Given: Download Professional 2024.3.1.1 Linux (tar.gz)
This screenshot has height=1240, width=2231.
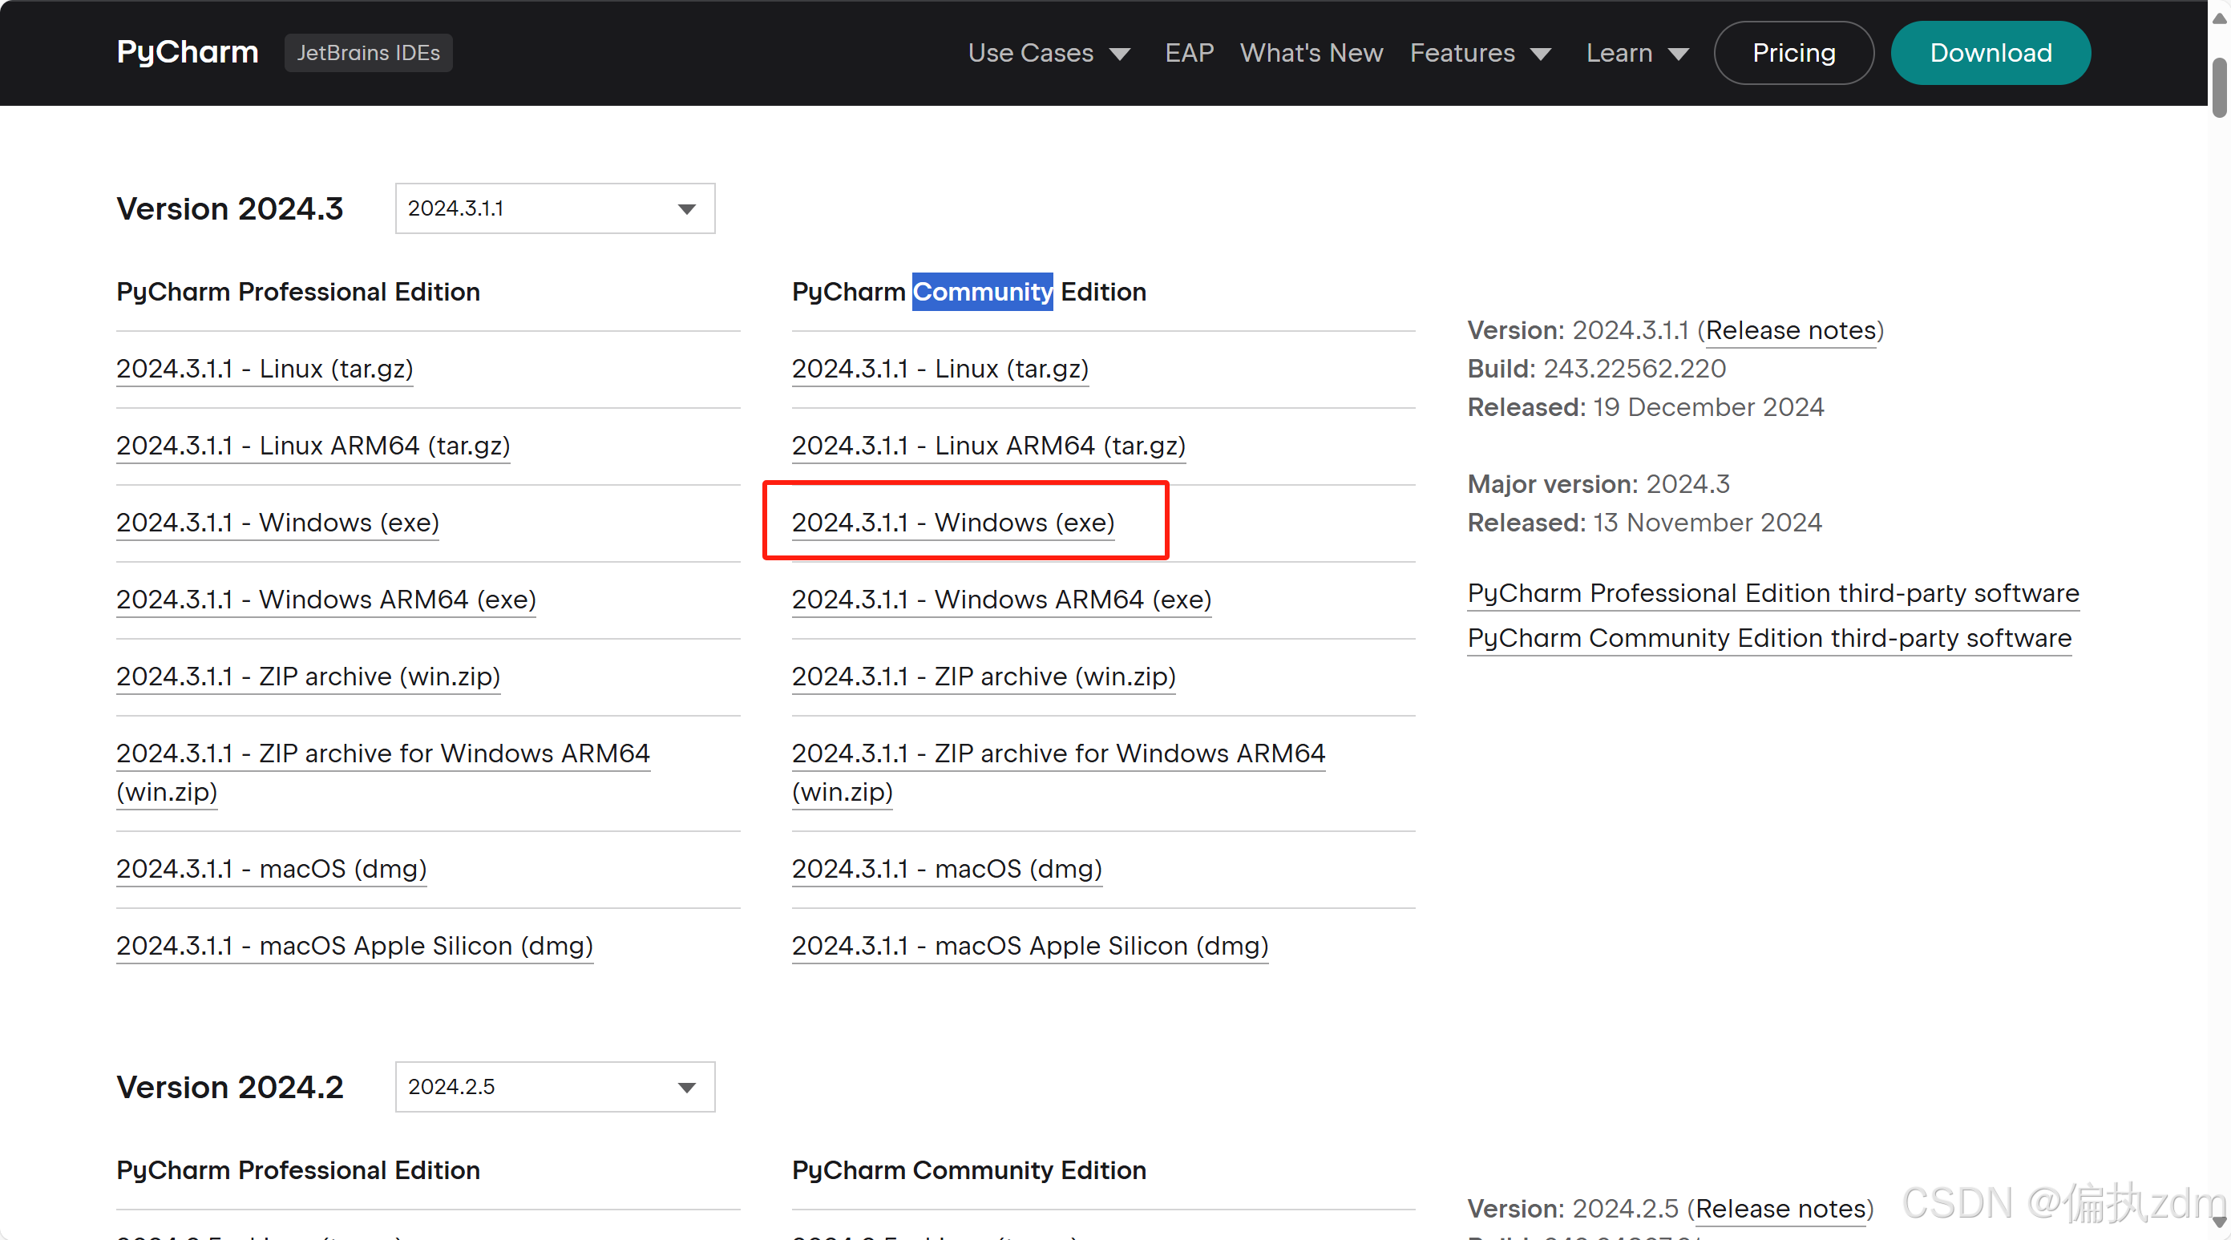Looking at the screenshot, I should click(265, 369).
